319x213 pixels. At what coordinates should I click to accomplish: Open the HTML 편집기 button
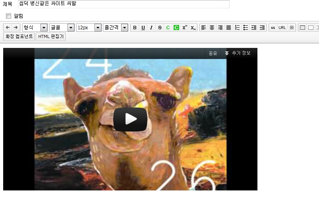click(51, 36)
